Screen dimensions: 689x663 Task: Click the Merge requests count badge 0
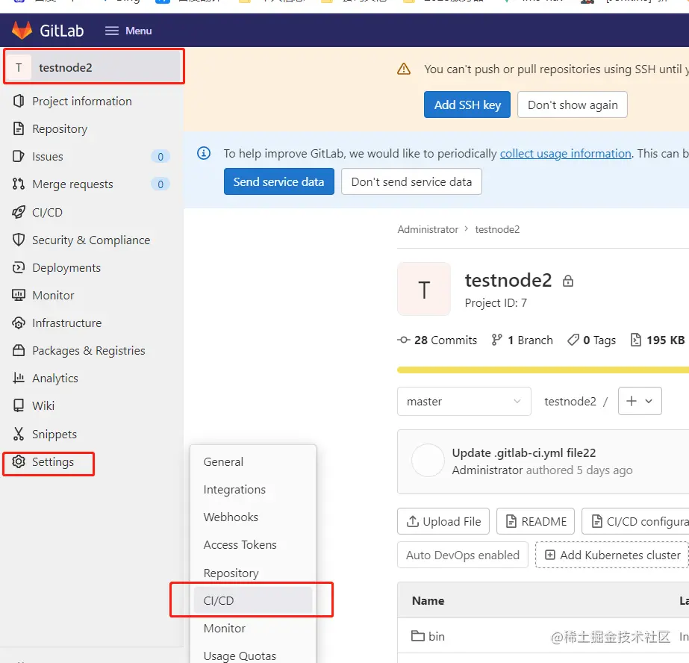pos(160,184)
